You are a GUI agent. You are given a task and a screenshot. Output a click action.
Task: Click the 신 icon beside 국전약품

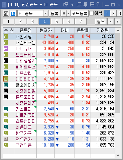[x=6, y=145]
